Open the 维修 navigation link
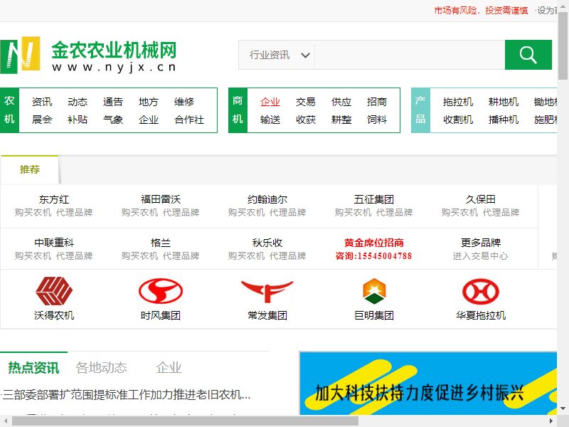Image resolution: width=569 pixels, height=427 pixels. pyautogui.click(x=184, y=102)
